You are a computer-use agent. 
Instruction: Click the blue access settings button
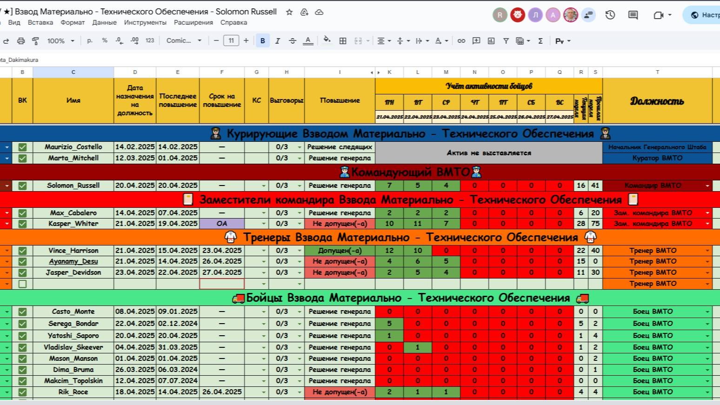701,15
